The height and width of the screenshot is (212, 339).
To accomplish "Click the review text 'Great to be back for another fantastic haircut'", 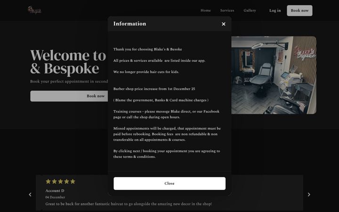I will (129, 204).
